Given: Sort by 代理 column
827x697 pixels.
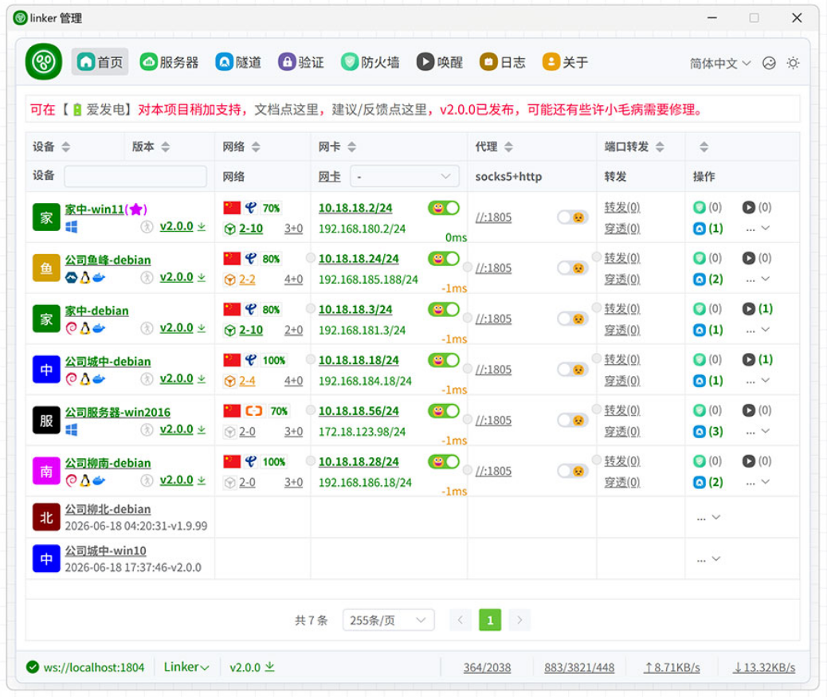Looking at the screenshot, I should click(x=508, y=147).
